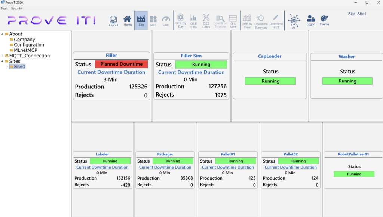Open Current Downtime Duration for Packager
This screenshot has height=217, width=383.
click(x=165, y=167)
